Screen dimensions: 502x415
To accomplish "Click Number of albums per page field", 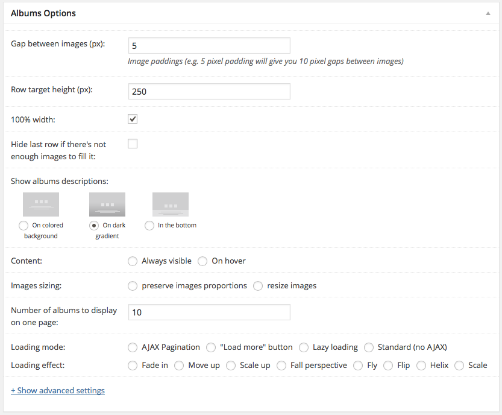I will click(x=209, y=312).
